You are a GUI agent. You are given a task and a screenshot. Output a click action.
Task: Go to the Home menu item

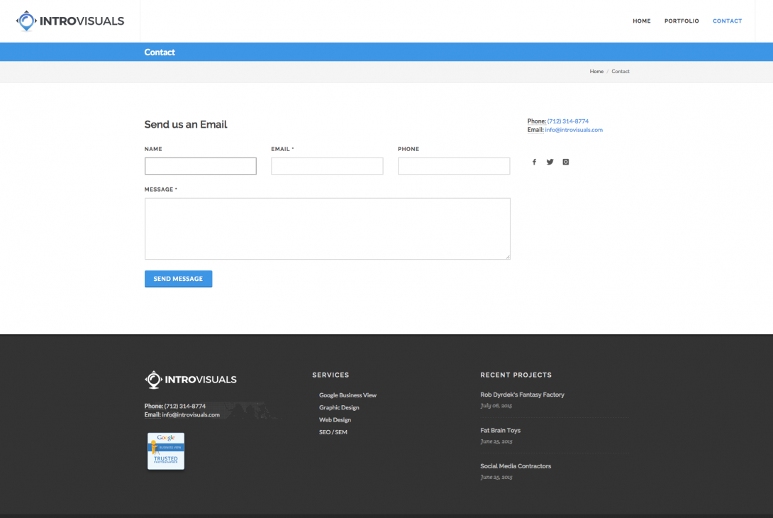(641, 21)
